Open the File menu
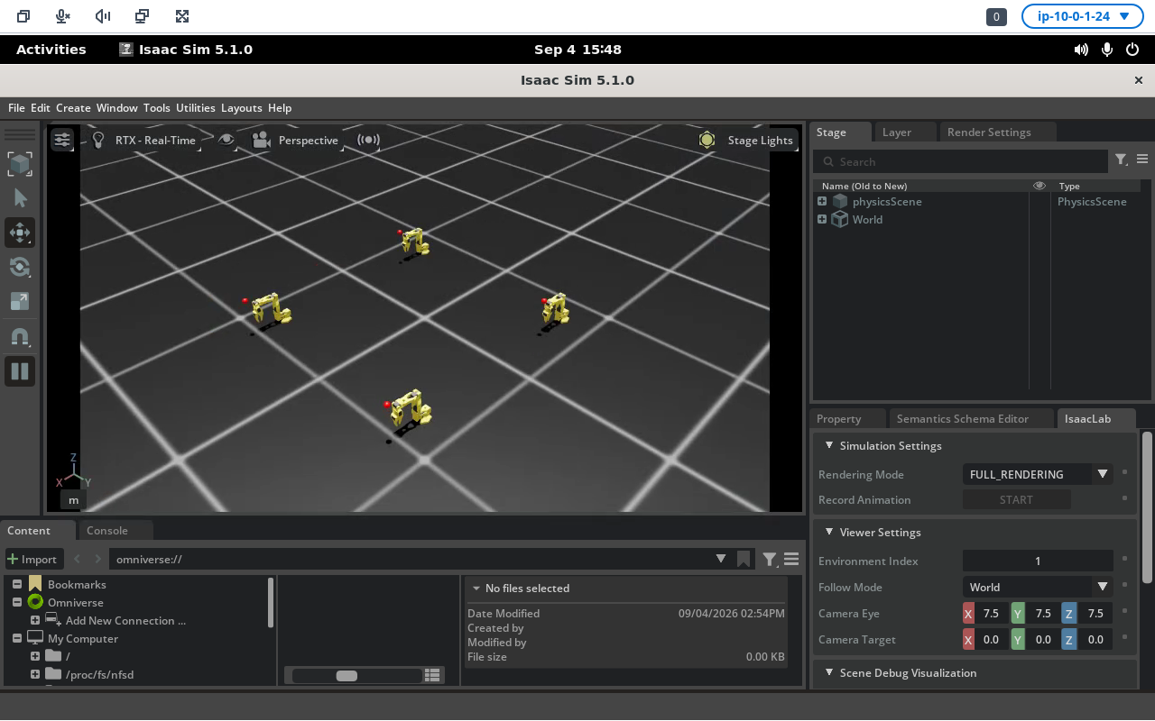Viewport: 1155px width, 721px height. coord(16,107)
